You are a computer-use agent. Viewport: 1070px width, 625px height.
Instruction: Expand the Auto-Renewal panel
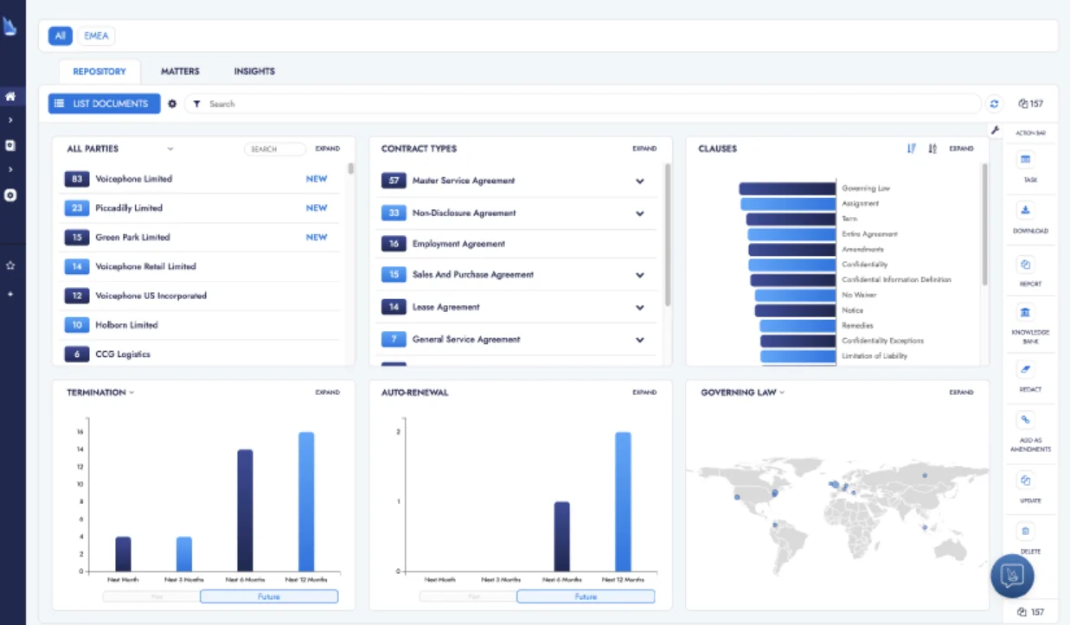[x=644, y=392]
